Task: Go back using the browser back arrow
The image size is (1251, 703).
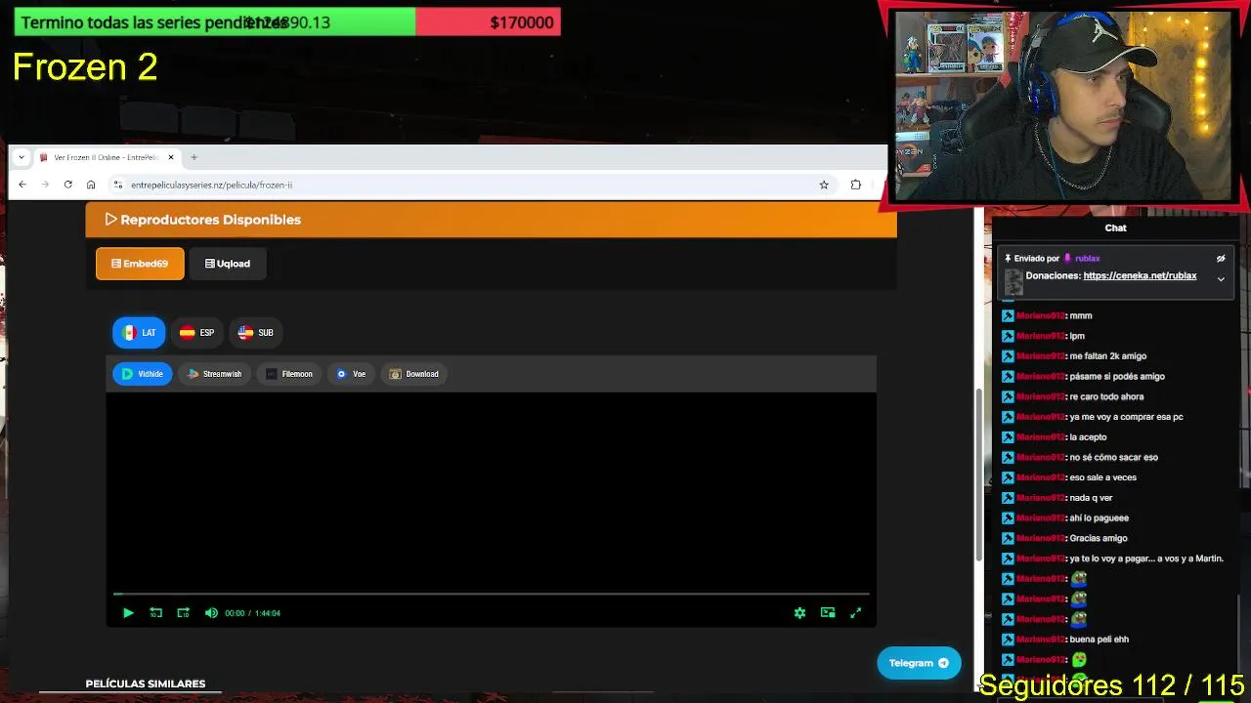Action: 22,185
